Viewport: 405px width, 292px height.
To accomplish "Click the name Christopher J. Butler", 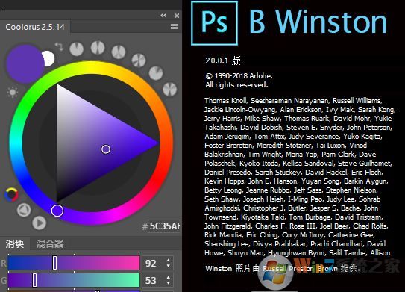I will click(276, 208).
